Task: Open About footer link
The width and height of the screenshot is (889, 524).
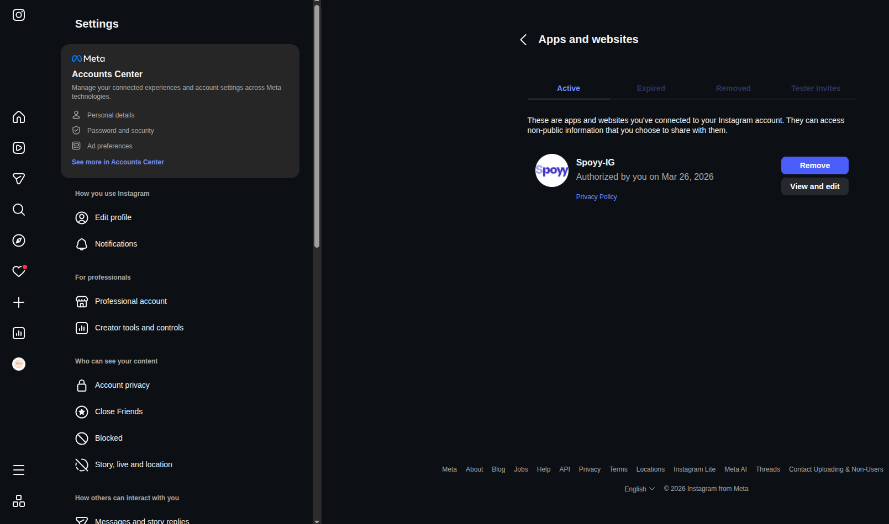Action: (x=474, y=469)
